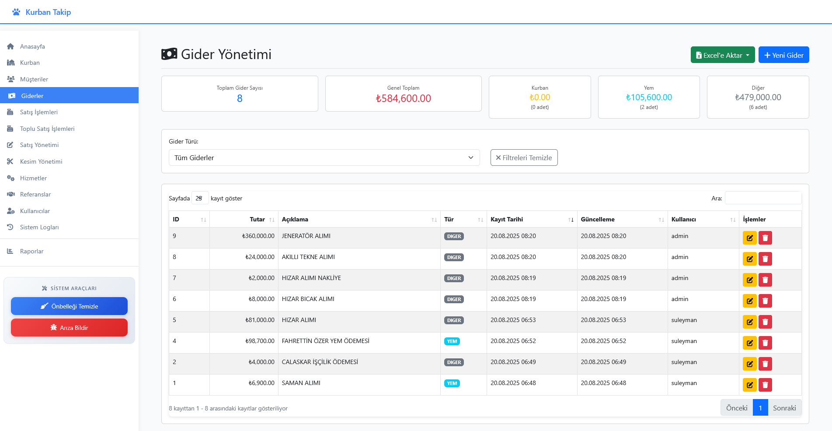Click the Anasayfa home icon in sidebar
This screenshot has height=431, width=832.
click(10, 46)
